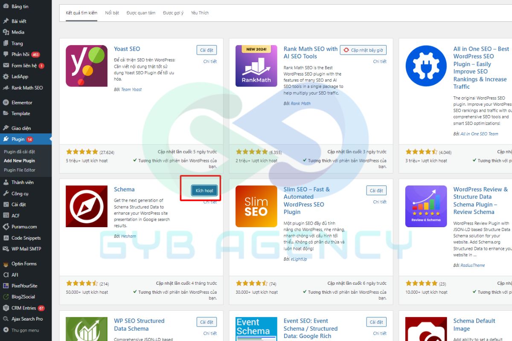View Chi tiết for Rank Math SEO
Viewport: 512px width, 341px height.
click(380, 61)
